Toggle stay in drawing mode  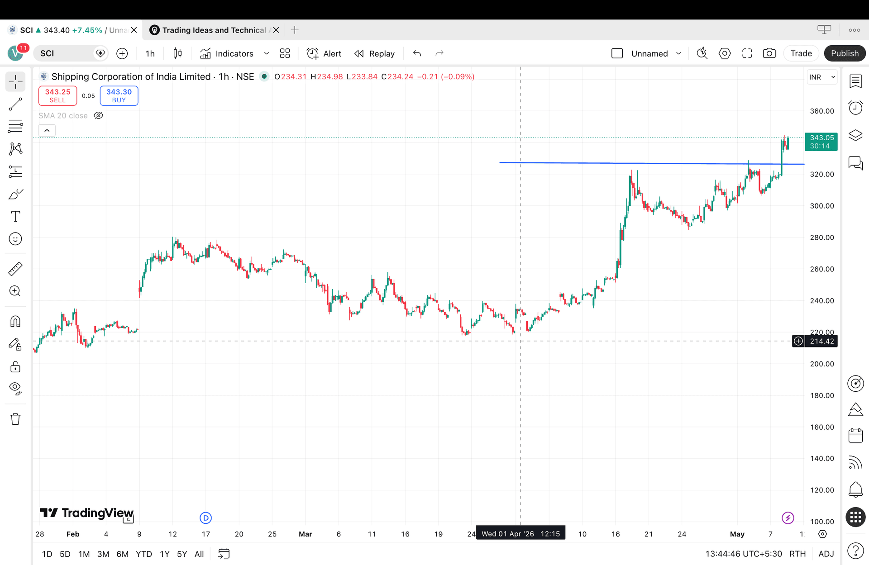click(15, 344)
